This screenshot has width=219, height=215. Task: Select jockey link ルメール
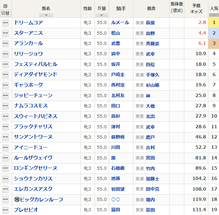(120, 23)
